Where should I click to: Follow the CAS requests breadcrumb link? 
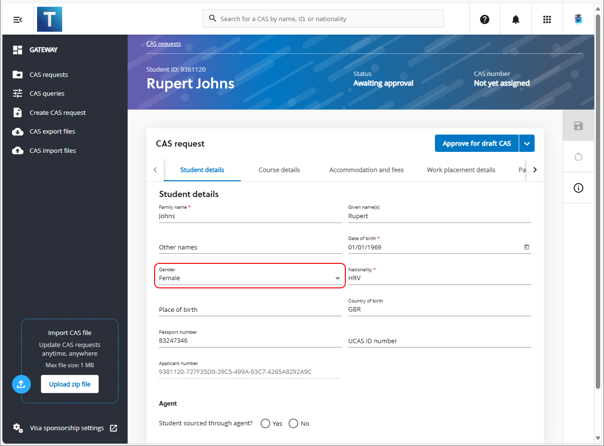[x=163, y=44]
